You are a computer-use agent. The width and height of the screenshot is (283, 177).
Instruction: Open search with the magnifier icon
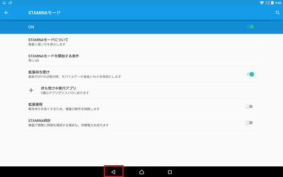point(278,13)
